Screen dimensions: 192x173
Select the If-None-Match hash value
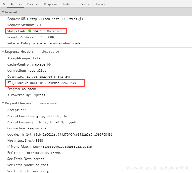tap(62, 147)
